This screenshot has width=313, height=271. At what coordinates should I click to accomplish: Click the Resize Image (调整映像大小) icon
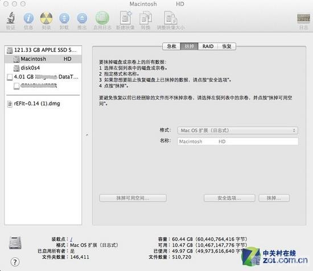click(x=171, y=18)
